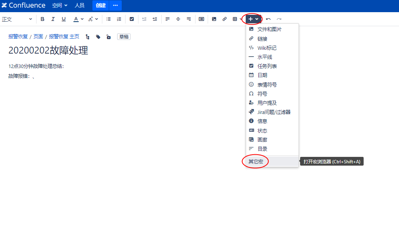
Task: Select Wiki标记 from the insert menu
Action: coord(267,48)
